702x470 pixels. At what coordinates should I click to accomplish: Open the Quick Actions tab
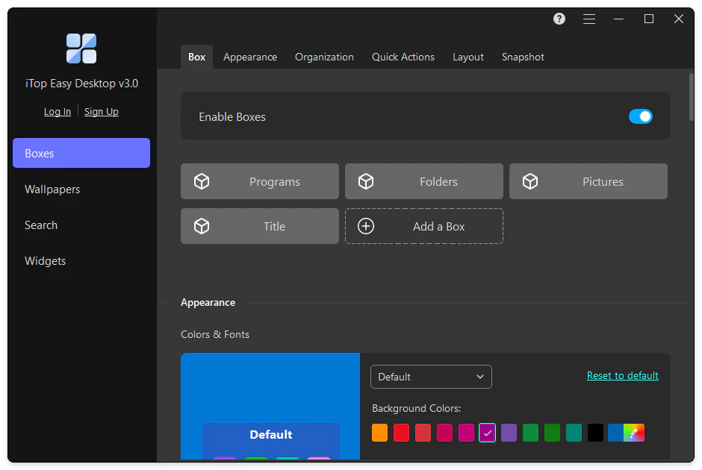403,57
